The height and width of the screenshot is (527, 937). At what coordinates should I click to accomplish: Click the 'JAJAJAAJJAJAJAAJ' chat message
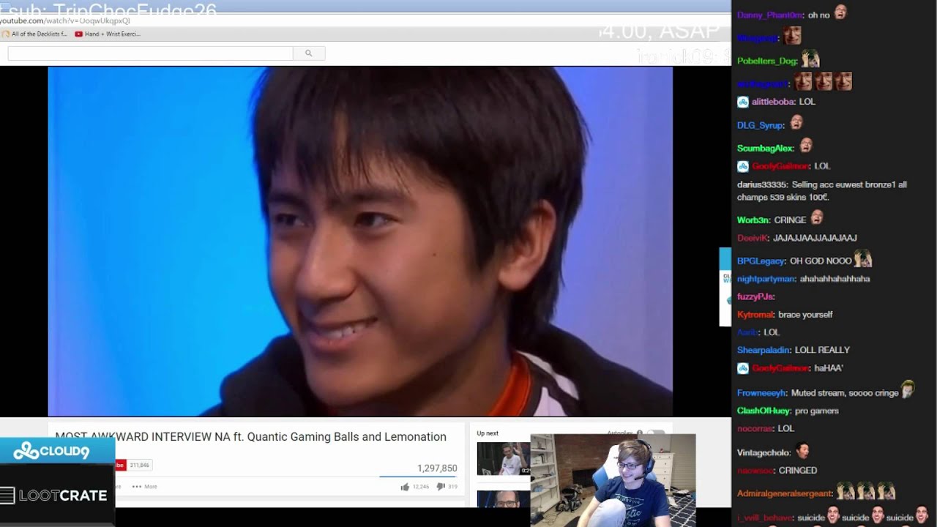tap(815, 238)
